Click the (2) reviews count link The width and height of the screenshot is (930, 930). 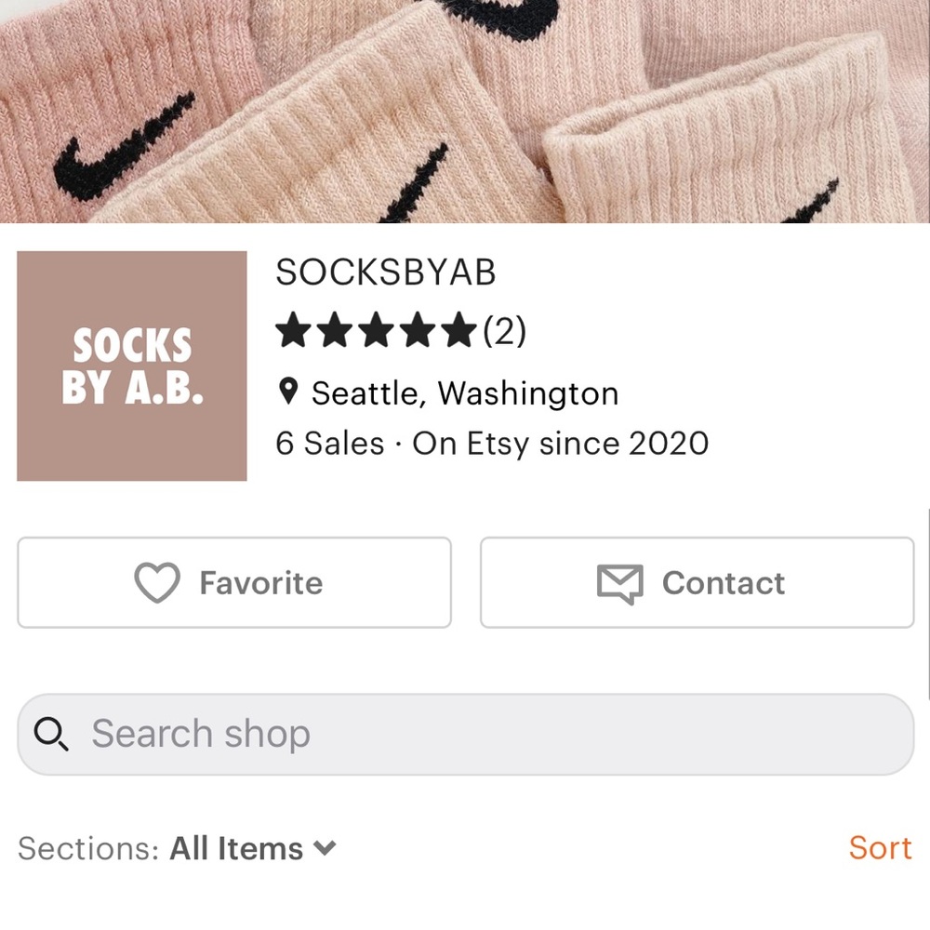(503, 330)
